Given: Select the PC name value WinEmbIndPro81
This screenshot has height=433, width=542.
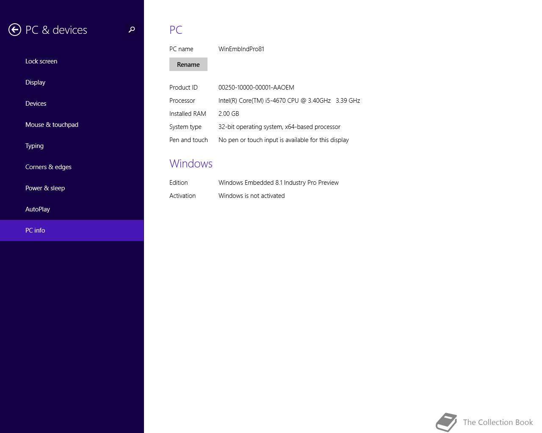Looking at the screenshot, I should coord(241,49).
